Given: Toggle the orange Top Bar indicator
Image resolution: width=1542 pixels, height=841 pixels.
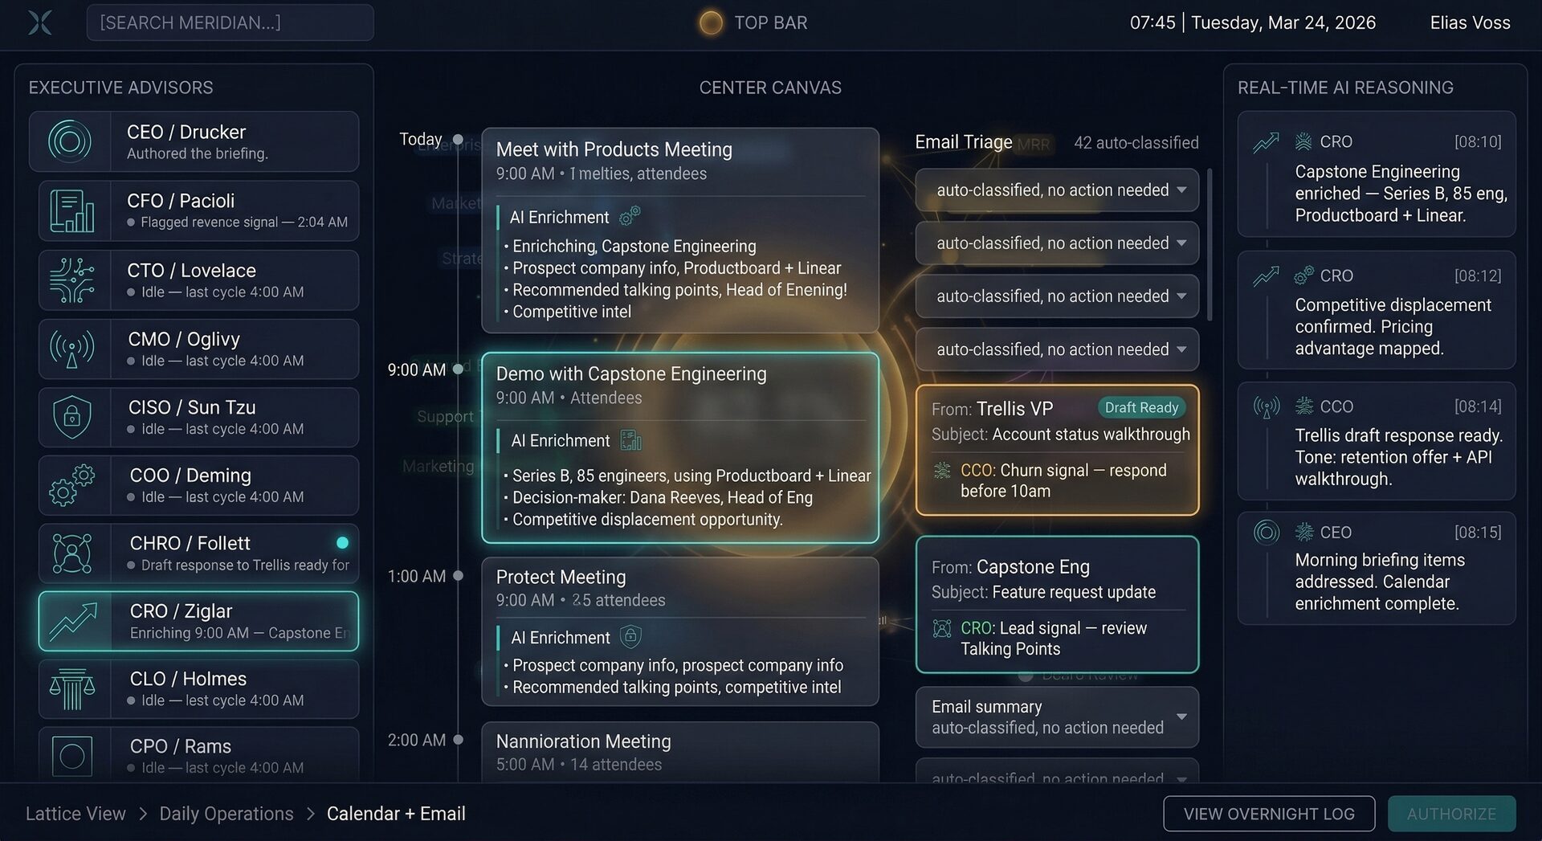Looking at the screenshot, I should click(x=710, y=22).
